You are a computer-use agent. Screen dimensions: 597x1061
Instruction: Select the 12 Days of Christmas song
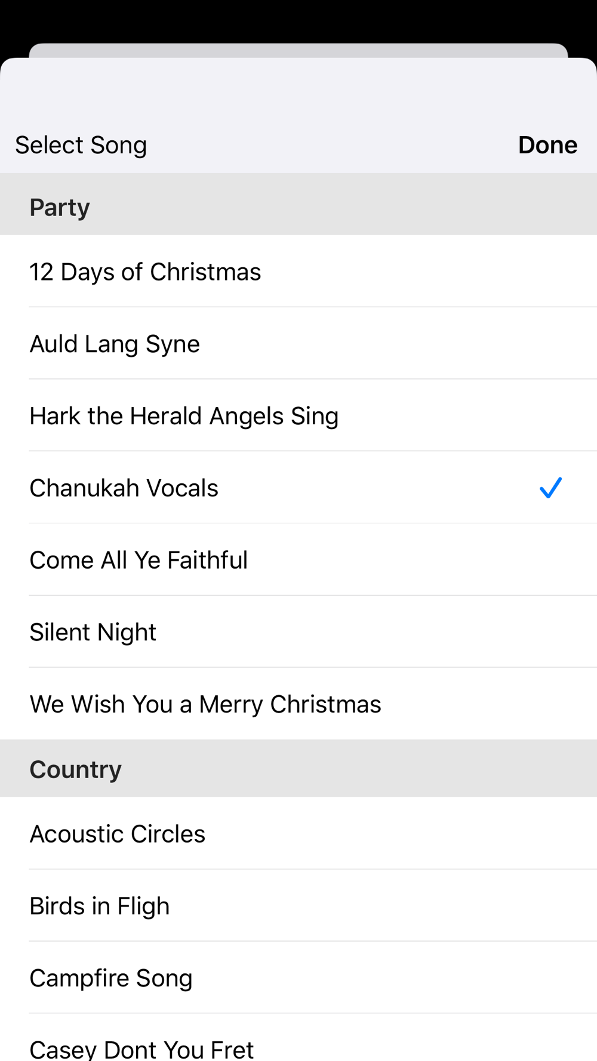[145, 272]
